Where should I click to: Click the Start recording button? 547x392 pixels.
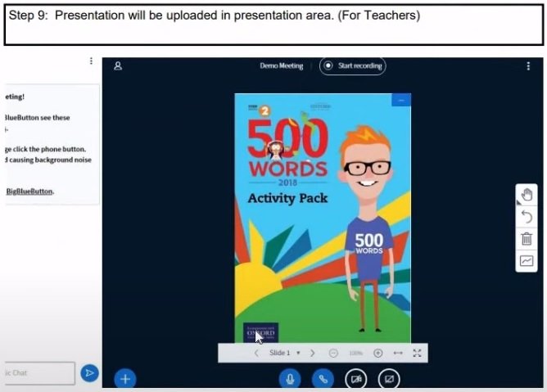[x=353, y=65]
